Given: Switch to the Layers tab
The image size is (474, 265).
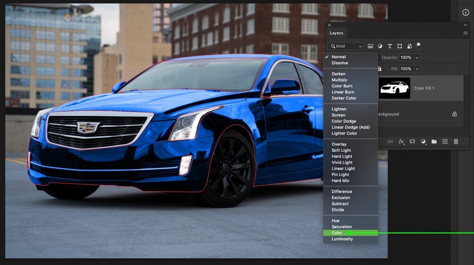Looking at the screenshot, I should click(337, 33).
